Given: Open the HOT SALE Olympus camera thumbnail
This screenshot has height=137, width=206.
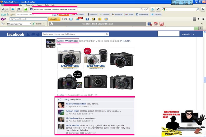Looking at the screenshot, I should click(x=96, y=58).
